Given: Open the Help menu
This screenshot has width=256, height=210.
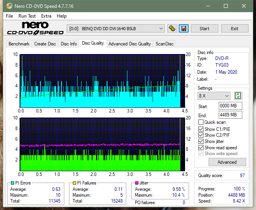Looking at the screenshot, I should (x=62, y=16).
